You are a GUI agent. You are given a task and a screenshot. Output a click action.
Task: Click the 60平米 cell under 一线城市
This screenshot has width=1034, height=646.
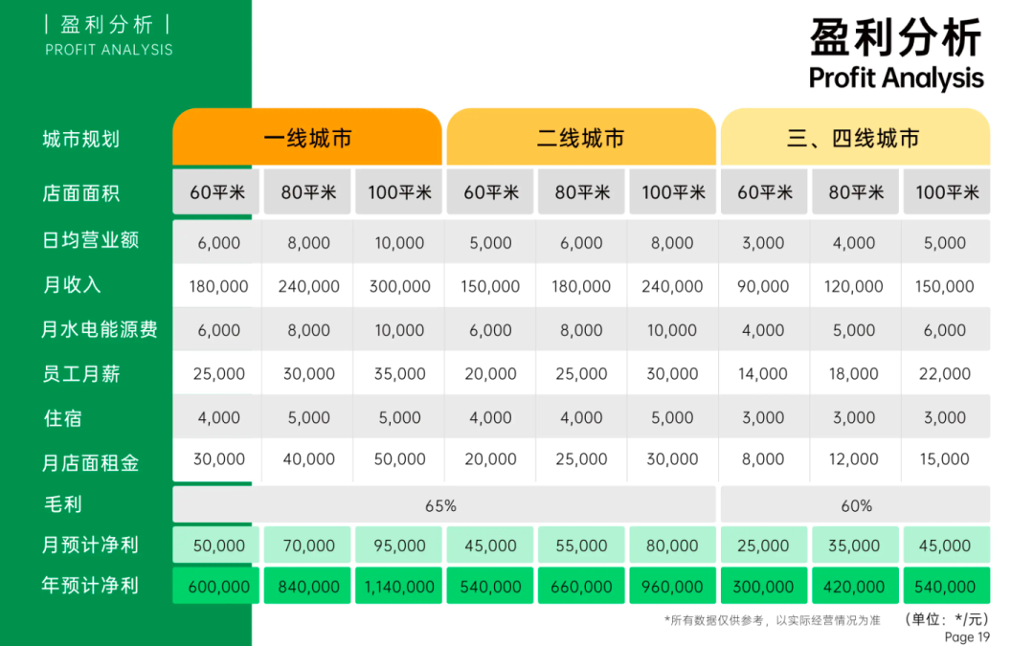(x=216, y=191)
